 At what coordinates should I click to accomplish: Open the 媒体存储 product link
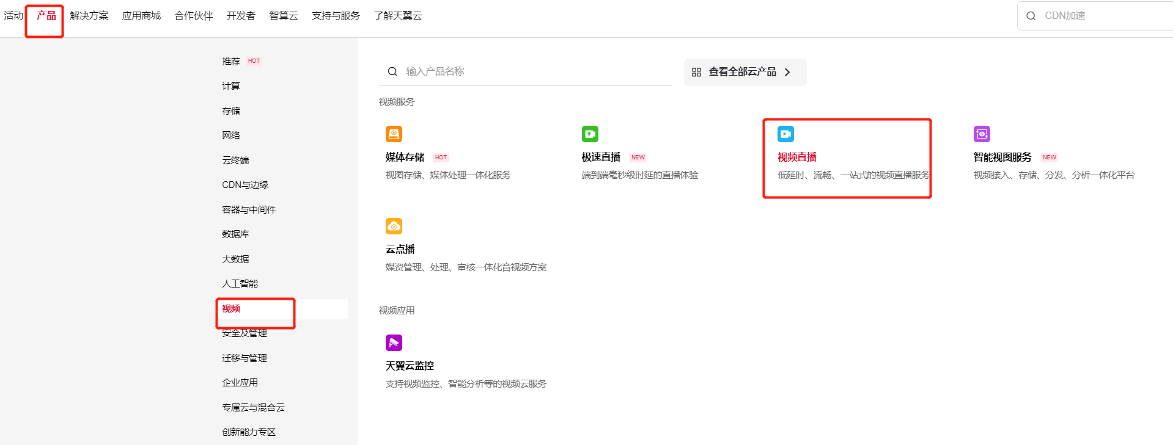[405, 157]
